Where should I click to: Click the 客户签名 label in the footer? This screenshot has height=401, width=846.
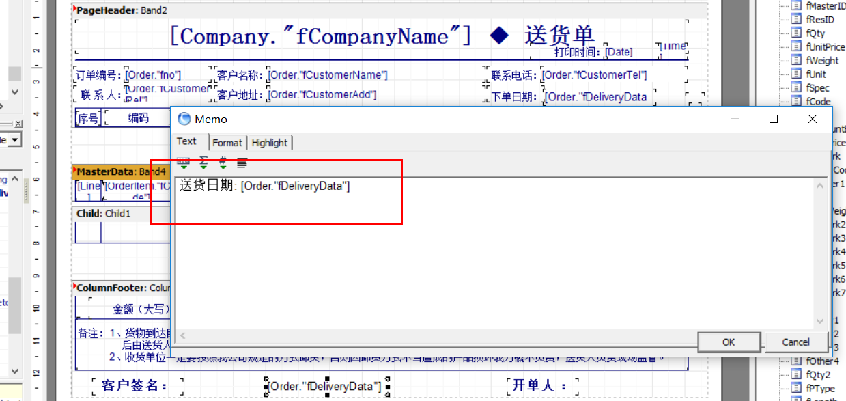135,386
